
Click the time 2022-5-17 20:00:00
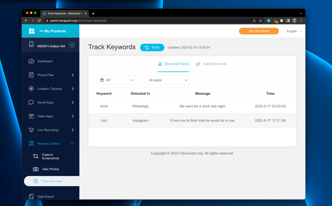(270, 106)
